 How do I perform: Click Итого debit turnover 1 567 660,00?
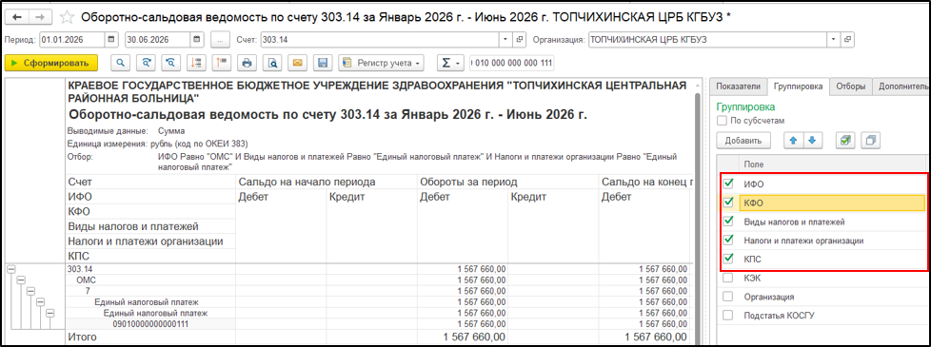pos(473,337)
